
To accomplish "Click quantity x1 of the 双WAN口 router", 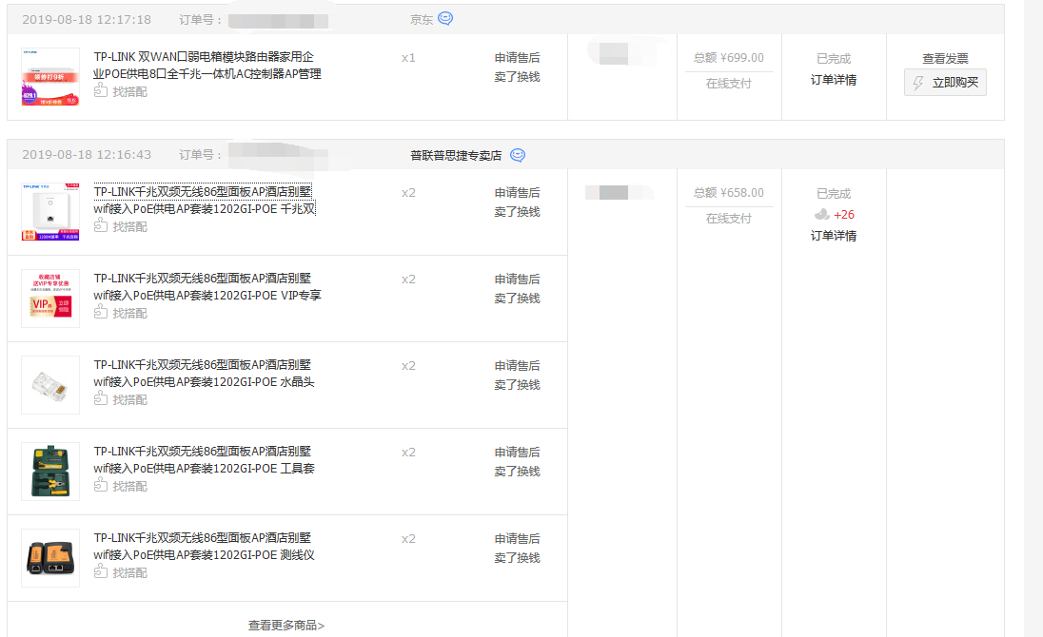I will [x=408, y=58].
